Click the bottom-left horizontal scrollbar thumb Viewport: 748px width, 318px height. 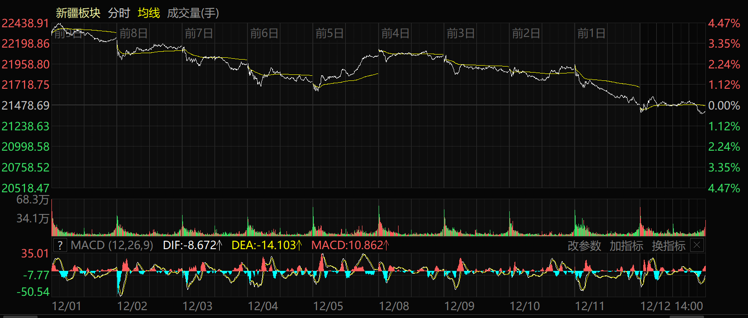click(19, 317)
